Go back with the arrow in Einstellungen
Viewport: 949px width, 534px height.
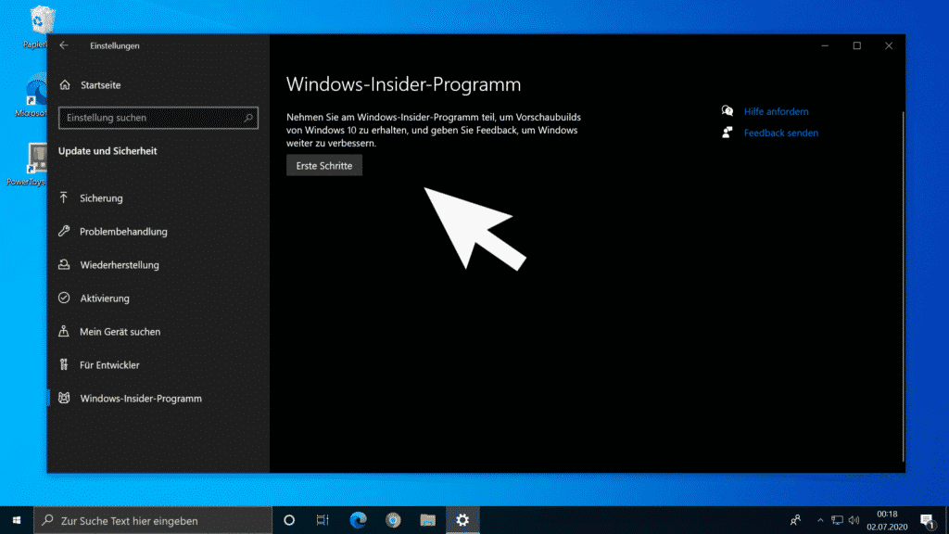pos(64,45)
